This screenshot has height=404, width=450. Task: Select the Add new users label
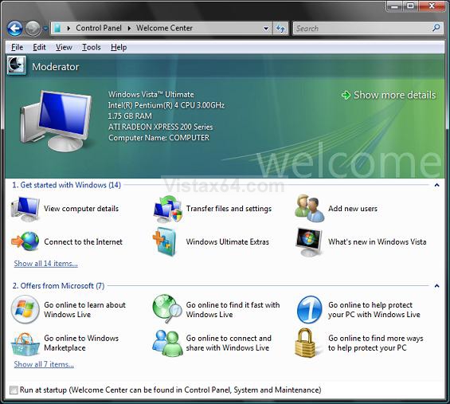point(353,209)
